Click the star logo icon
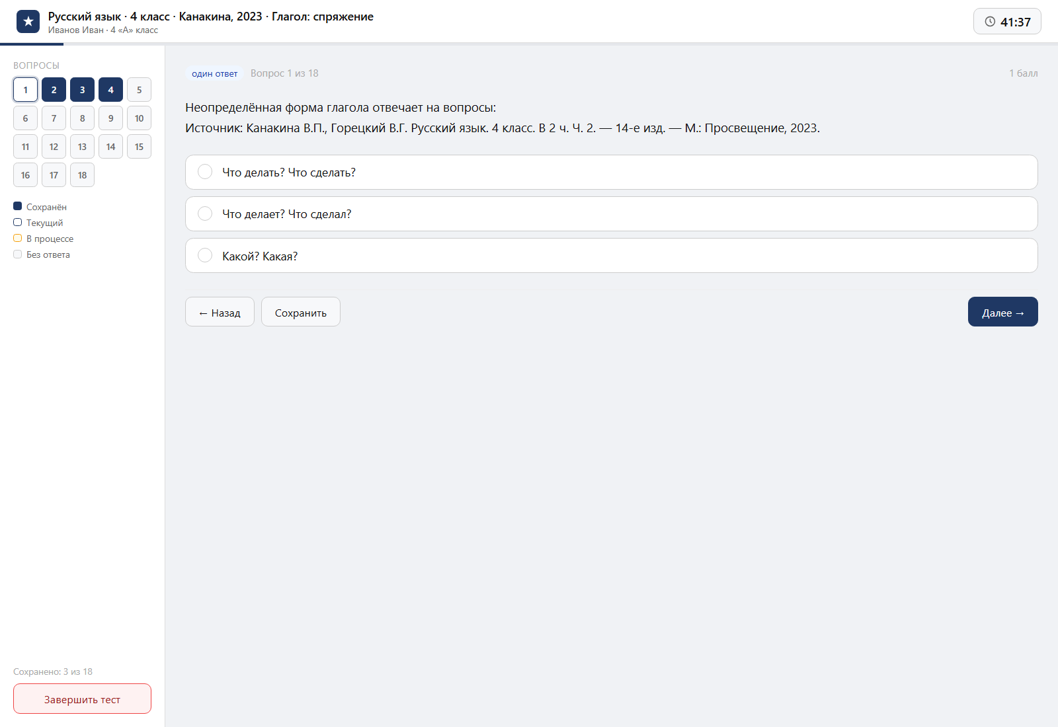 coord(28,22)
